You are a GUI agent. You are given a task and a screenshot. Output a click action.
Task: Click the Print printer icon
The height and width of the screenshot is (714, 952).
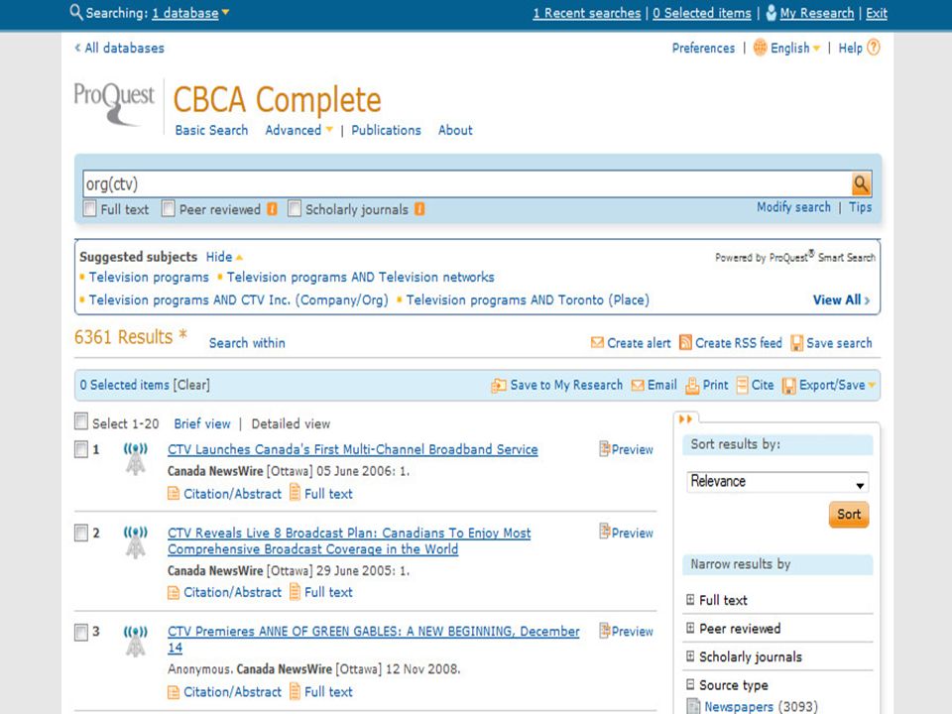click(x=692, y=386)
